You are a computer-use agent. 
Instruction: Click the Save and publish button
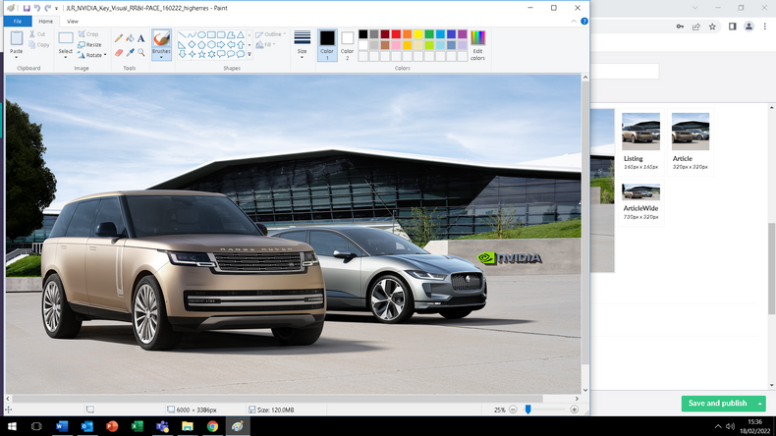718,404
